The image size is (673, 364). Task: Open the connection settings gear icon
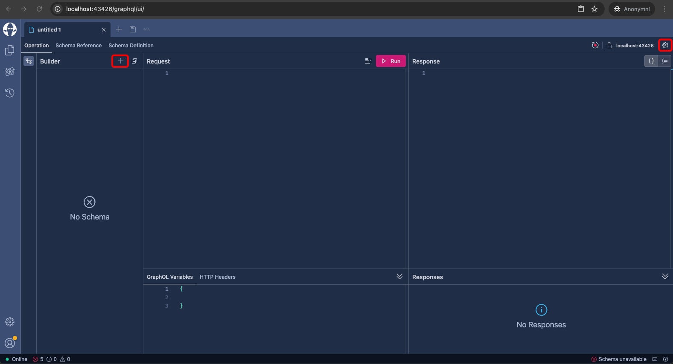(665, 45)
